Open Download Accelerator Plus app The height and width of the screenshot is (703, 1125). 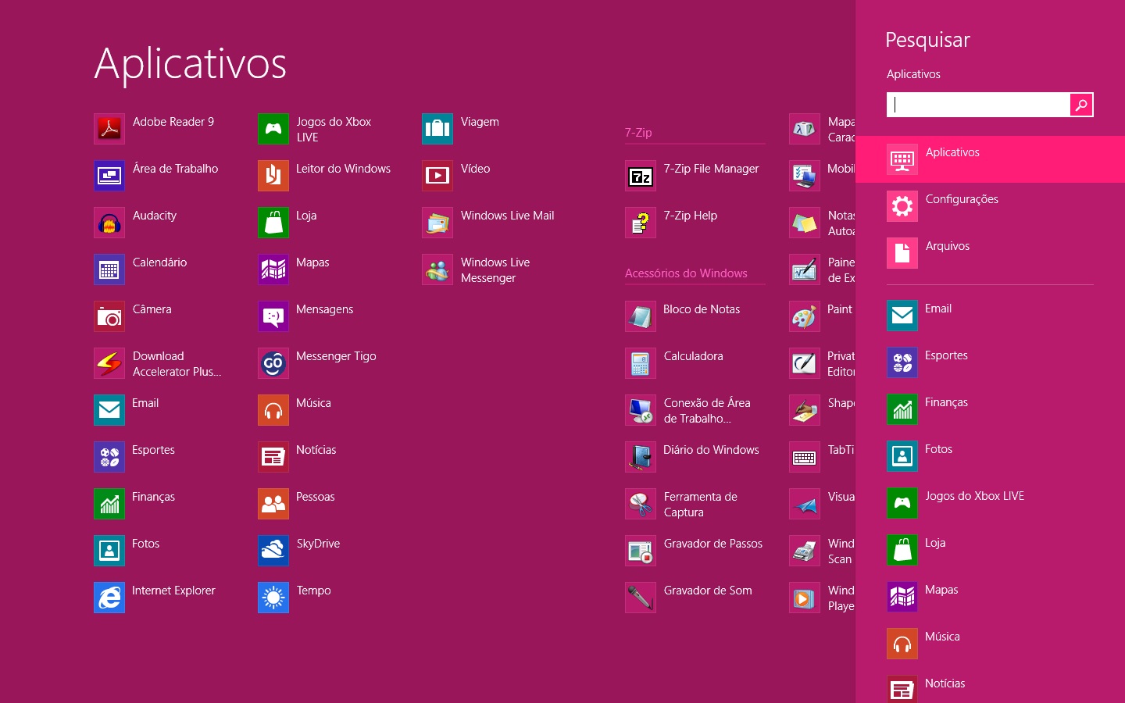[109, 363]
